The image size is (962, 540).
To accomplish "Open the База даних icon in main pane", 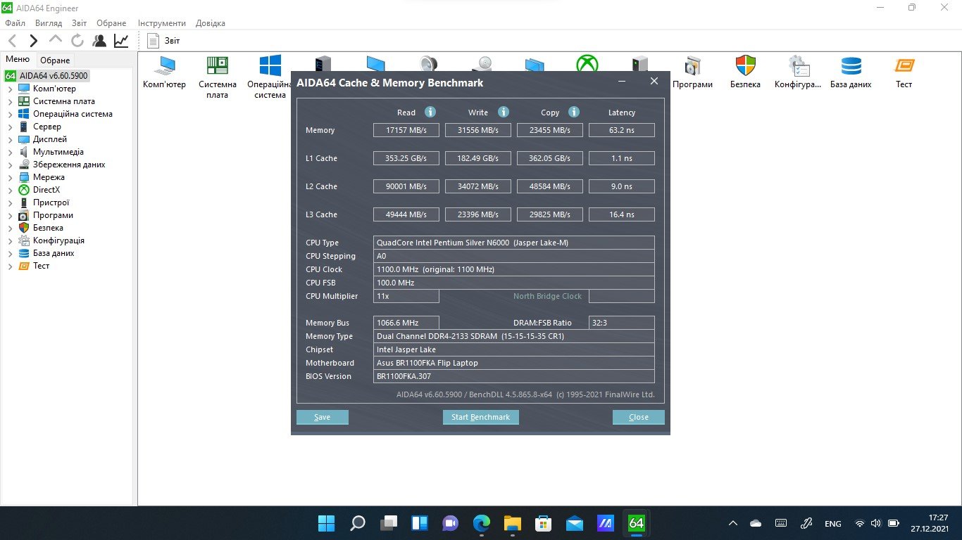I will click(x=851, y=72).
